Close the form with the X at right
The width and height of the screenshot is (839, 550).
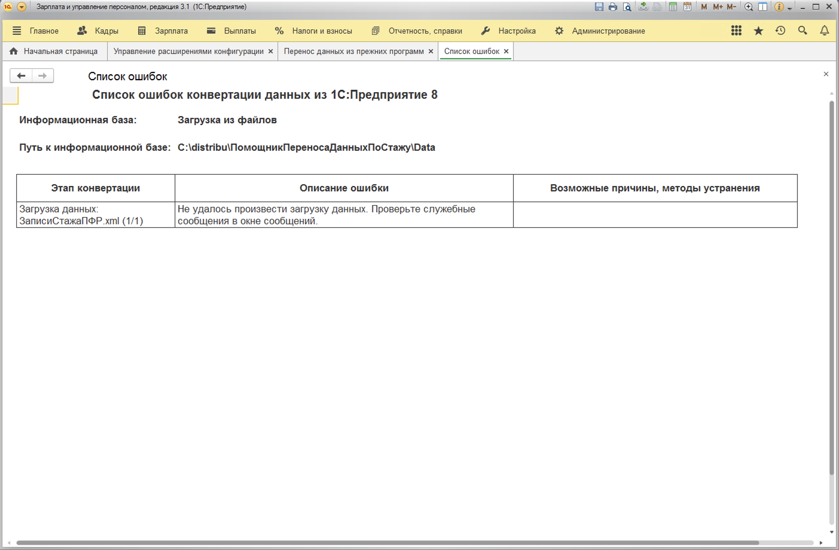(x=826, y=74)
